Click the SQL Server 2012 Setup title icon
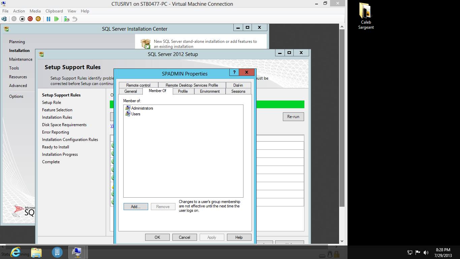This screenshot has height=259, width=460. (x=41, y=54)
